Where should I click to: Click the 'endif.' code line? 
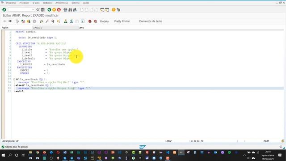click(x=20, y=91)
